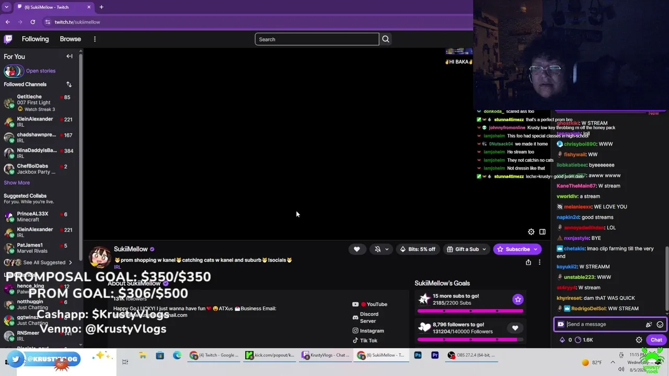Click the search magnifier button

click(386, 39)
